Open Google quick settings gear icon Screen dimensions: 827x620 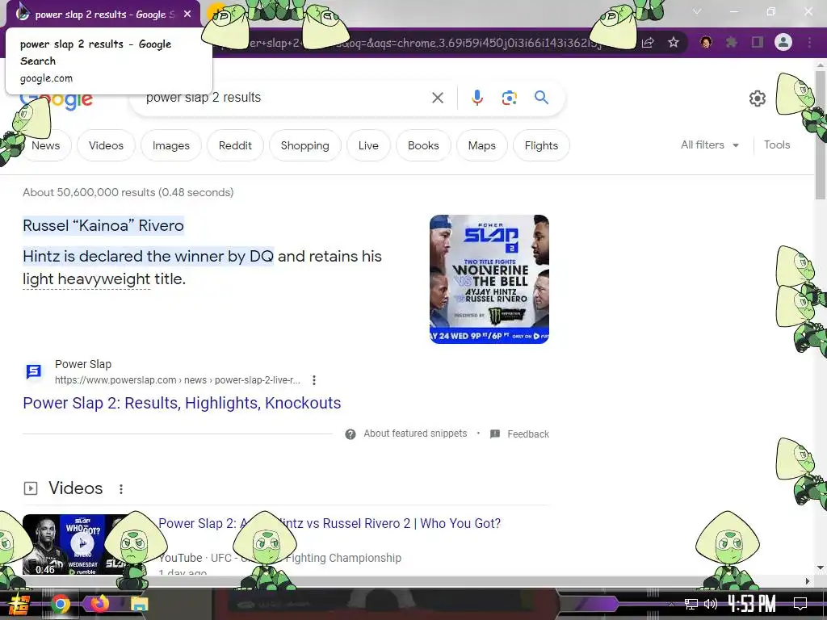coord(758,98)
